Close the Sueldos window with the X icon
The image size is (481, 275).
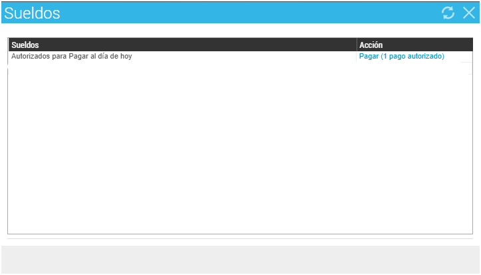tap(468, 13)
